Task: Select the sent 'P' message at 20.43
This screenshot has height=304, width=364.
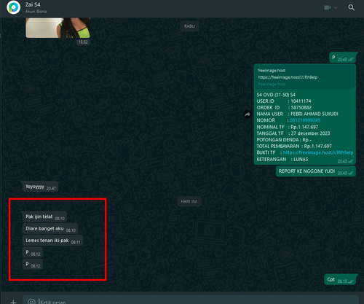Action: [342, 58]
